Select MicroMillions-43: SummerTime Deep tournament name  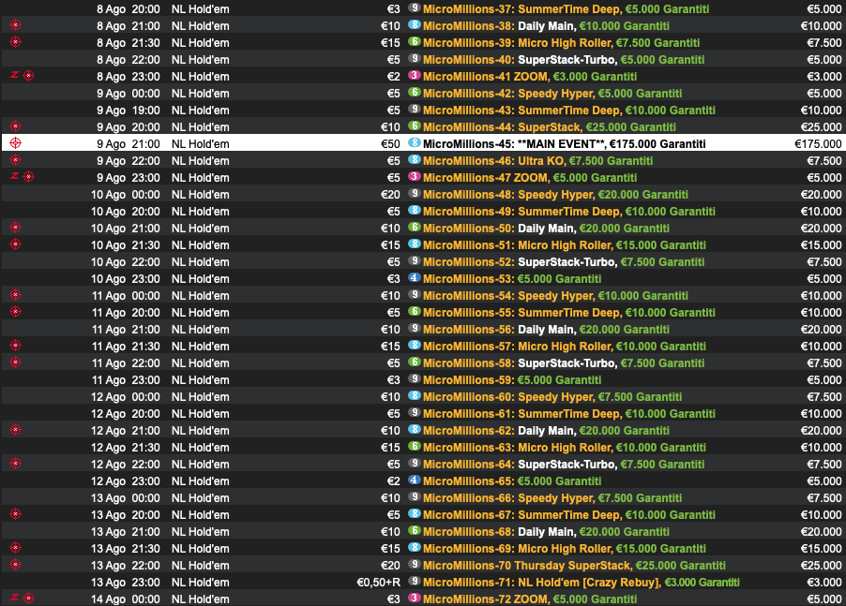click(x=569, y=111)
